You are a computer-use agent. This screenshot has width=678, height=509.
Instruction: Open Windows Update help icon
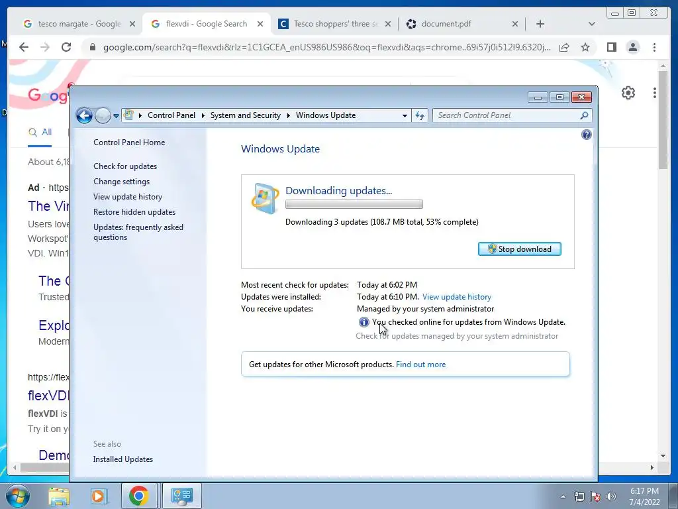587,135
